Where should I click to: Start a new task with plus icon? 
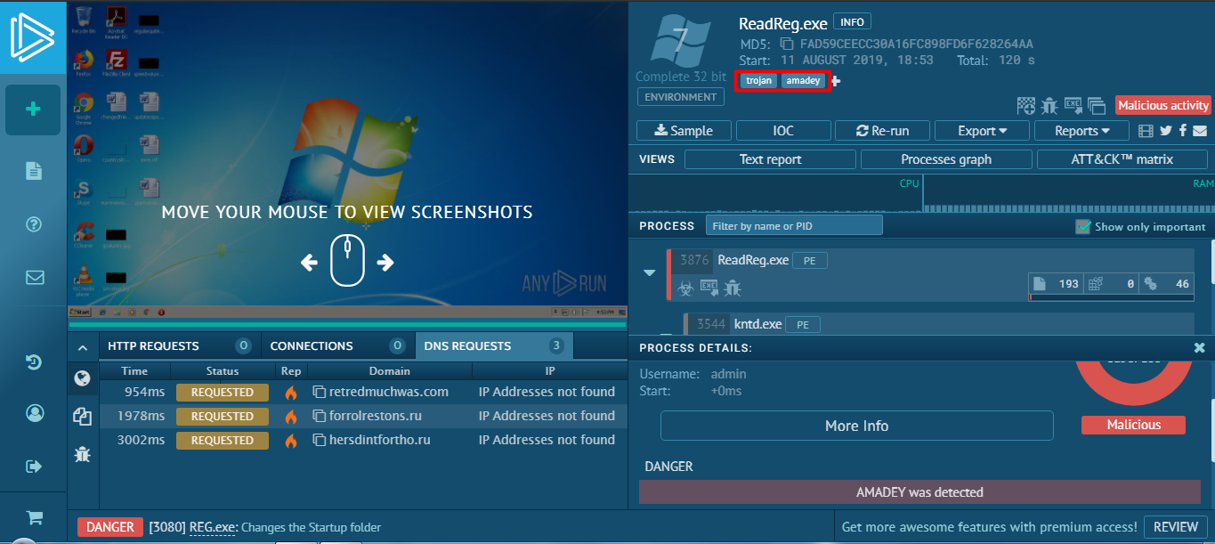[33, 110]
